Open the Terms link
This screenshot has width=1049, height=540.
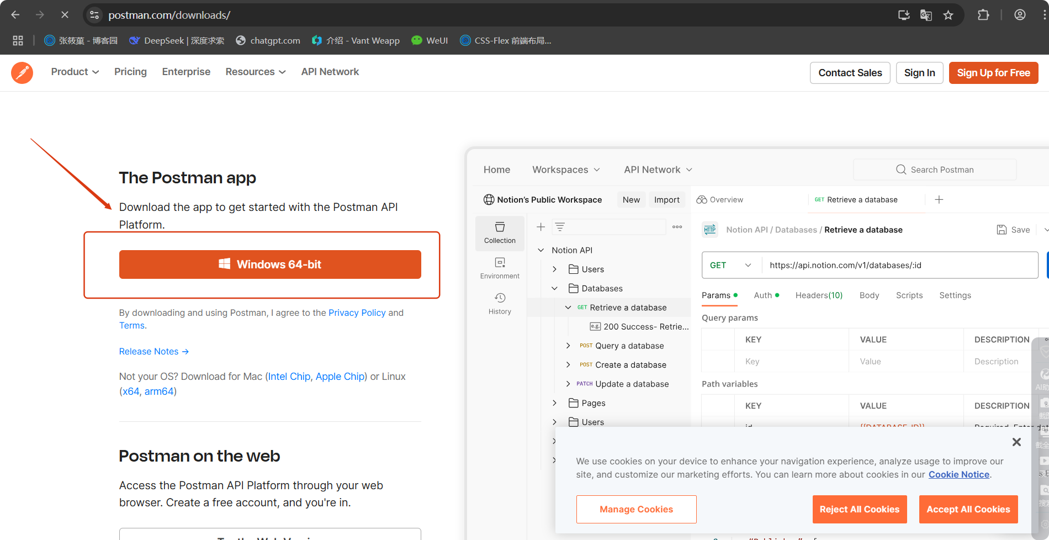pyautogui.click(x=132, y=325)
